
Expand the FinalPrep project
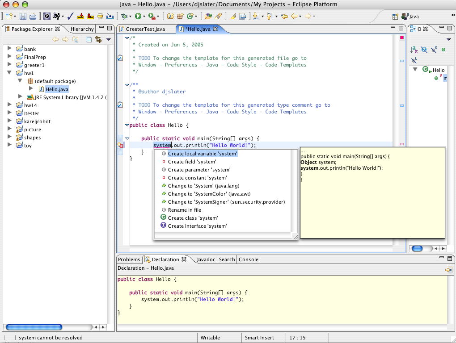click(9, 56)
